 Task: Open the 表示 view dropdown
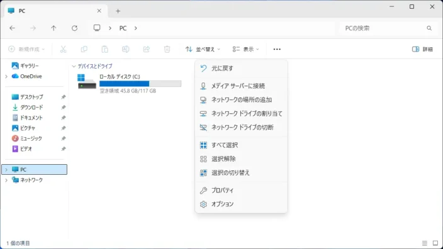click(x=245, y=49)
